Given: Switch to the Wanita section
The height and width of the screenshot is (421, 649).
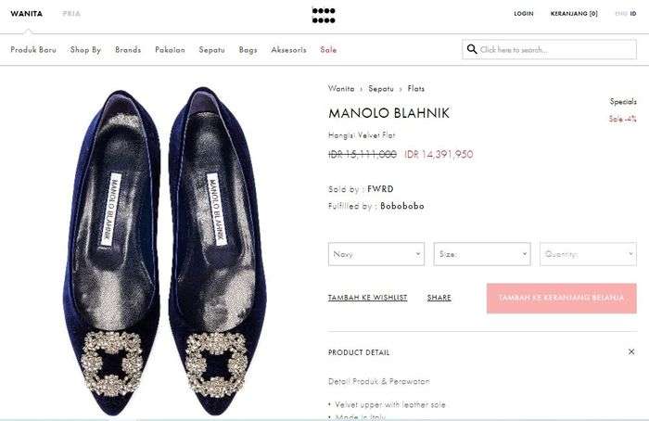Looking at the screenshot, I should [x=26, y=14].
